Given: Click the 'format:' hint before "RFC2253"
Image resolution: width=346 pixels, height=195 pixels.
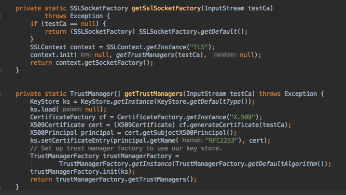Looking at the screenshot, I should tap(192, 140).
